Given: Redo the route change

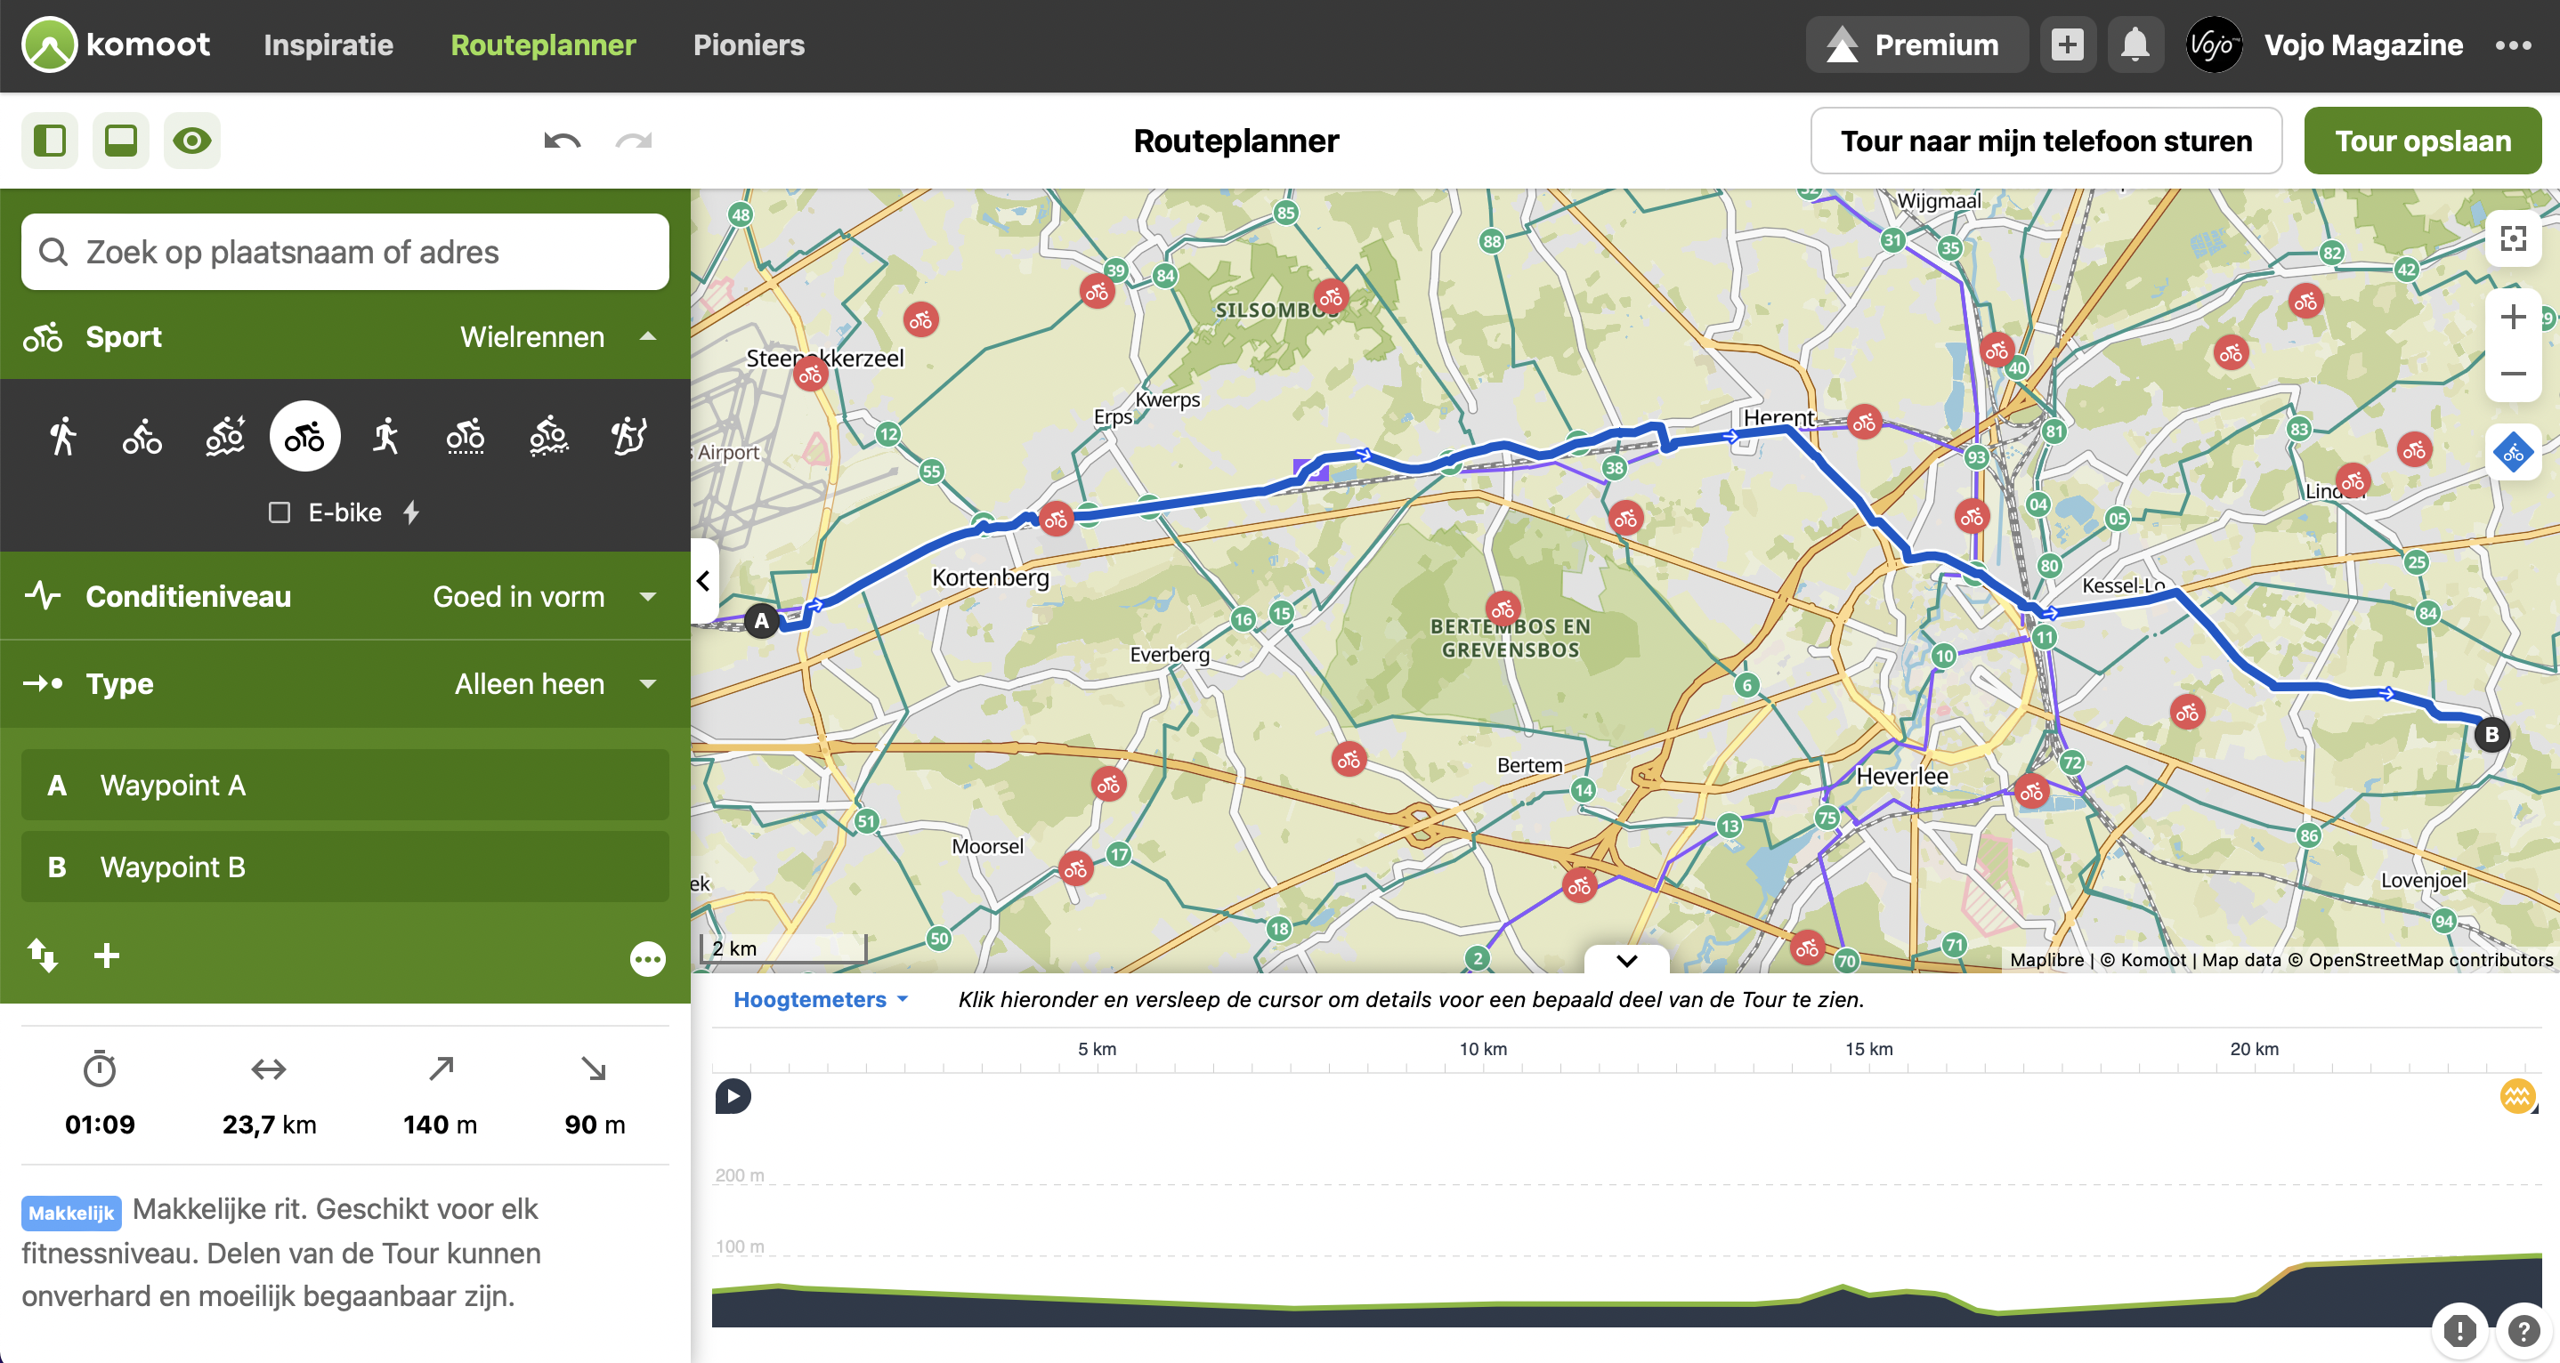Looking at the screenshot, I should 634,141.
